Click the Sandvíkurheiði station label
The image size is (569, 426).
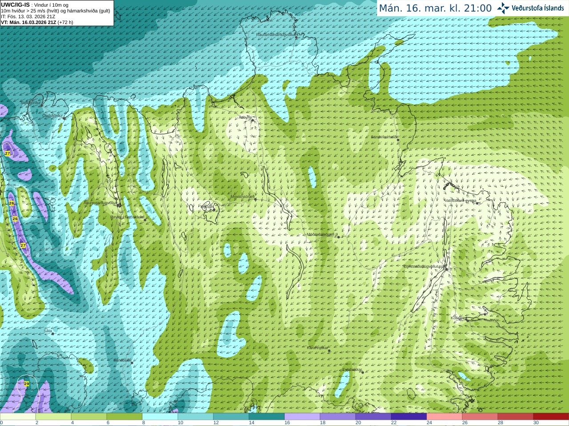385,137
